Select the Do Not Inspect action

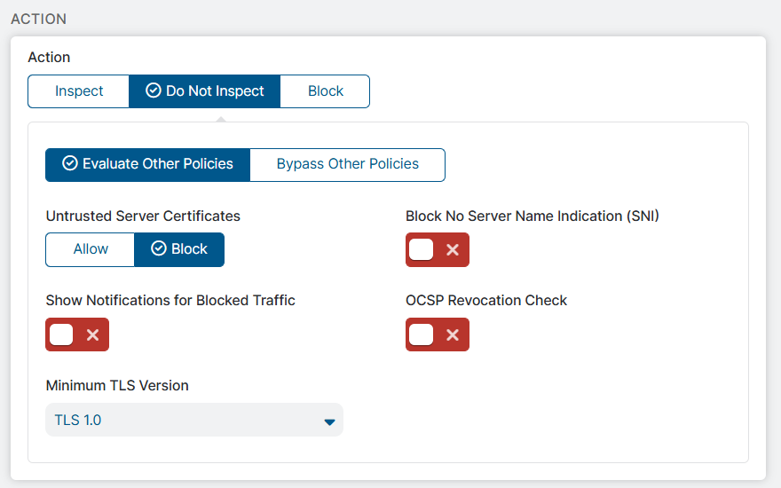point(205,91)
